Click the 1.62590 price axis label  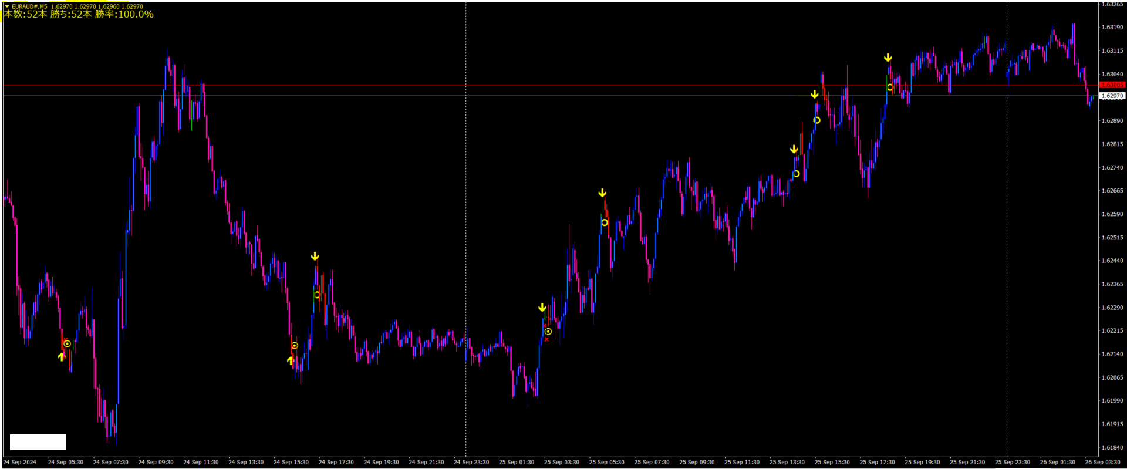pos(1112,214)
